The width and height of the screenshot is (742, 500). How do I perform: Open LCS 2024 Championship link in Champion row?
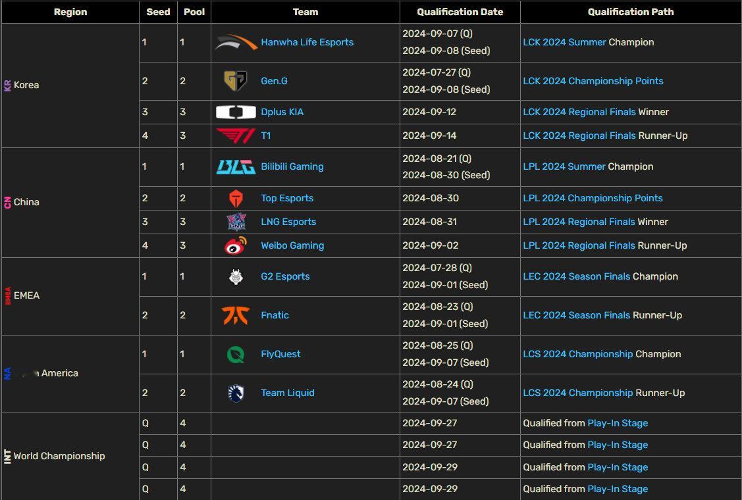578,354
